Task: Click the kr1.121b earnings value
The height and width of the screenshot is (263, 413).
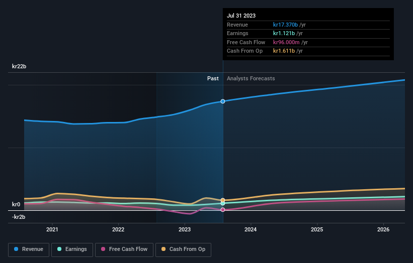Action: click(284, 33)
